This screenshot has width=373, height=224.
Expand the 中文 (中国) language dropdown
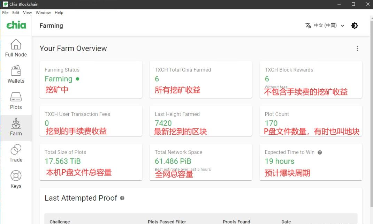329,25
